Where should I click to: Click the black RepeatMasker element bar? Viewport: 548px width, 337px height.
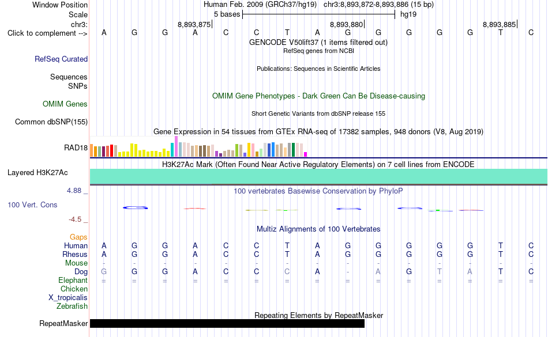227,323
